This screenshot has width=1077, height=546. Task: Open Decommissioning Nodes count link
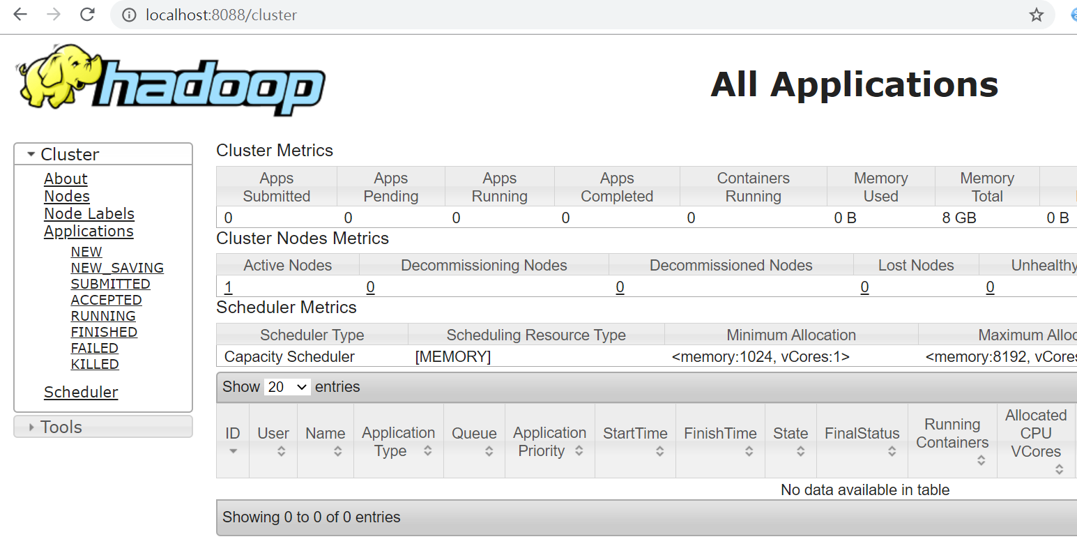[x=370, y=287]
